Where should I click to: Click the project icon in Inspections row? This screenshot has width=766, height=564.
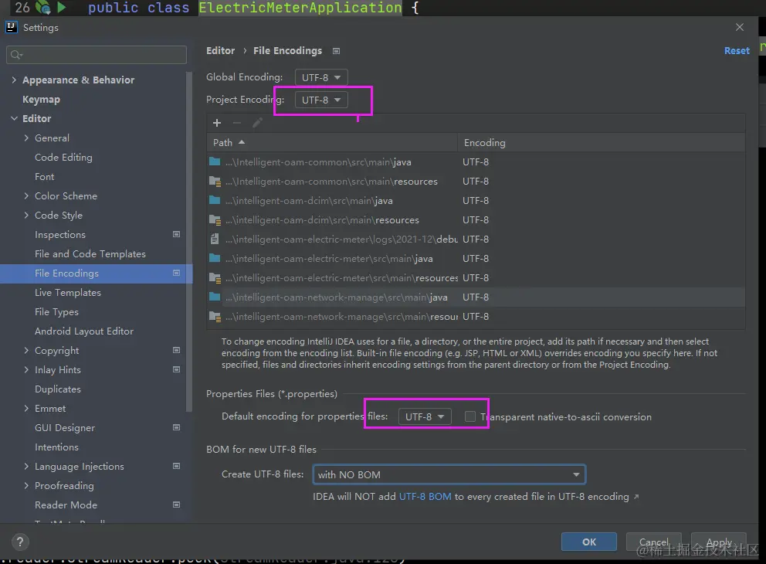point(176,234)
